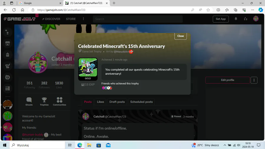The height and width of the screenshot is (149, 265).
Task: Open browser essentials heart icon
Action: [x=244, y=10]
